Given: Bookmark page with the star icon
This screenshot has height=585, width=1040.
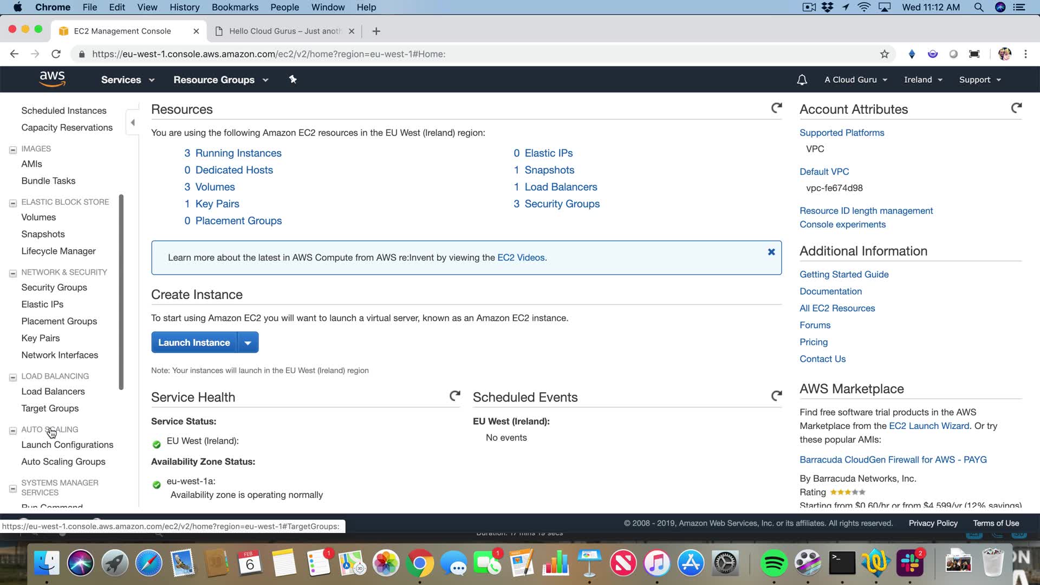Looking at the screenshot, I should tap(884, 54).
